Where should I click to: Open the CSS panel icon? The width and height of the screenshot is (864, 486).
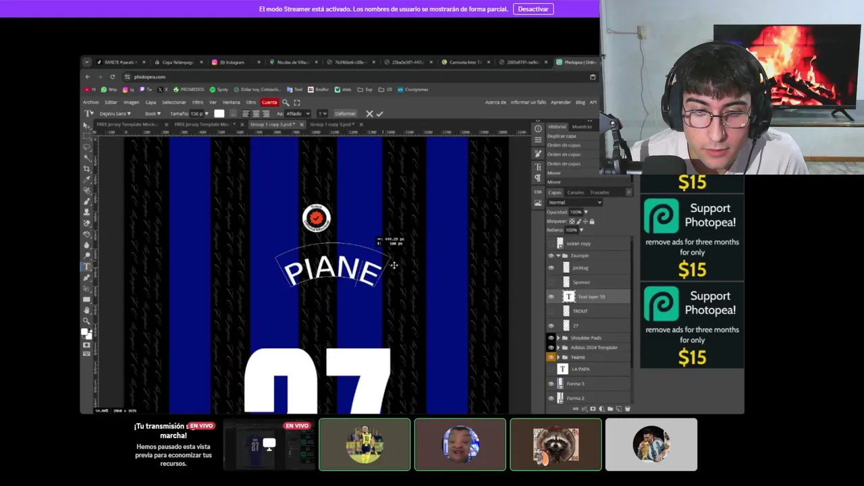pyautogui.click(x=538, y=192)
